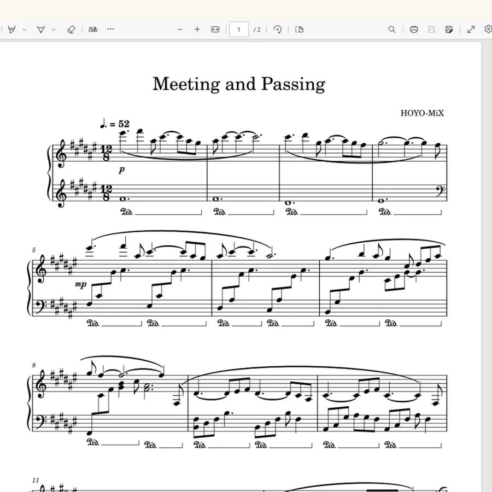Print the sheet music document

414,30
